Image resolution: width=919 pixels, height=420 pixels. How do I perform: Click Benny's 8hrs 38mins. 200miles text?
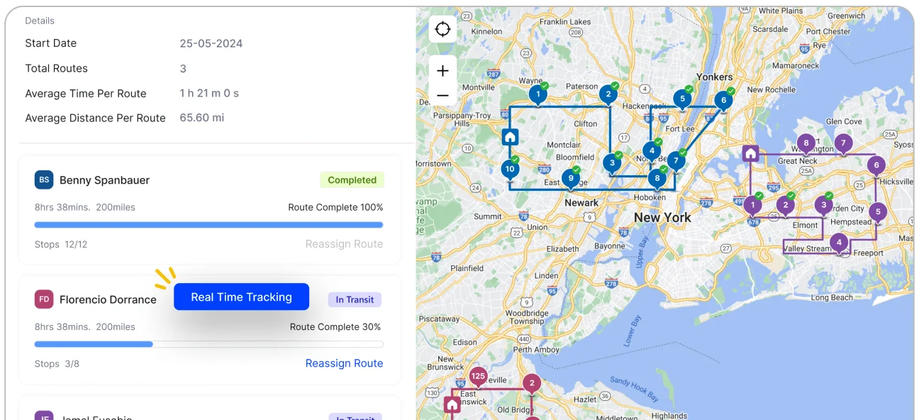point(85,207)
